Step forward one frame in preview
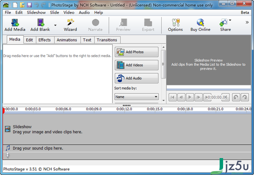The image size is (254, 175). [x=199, y=97]
